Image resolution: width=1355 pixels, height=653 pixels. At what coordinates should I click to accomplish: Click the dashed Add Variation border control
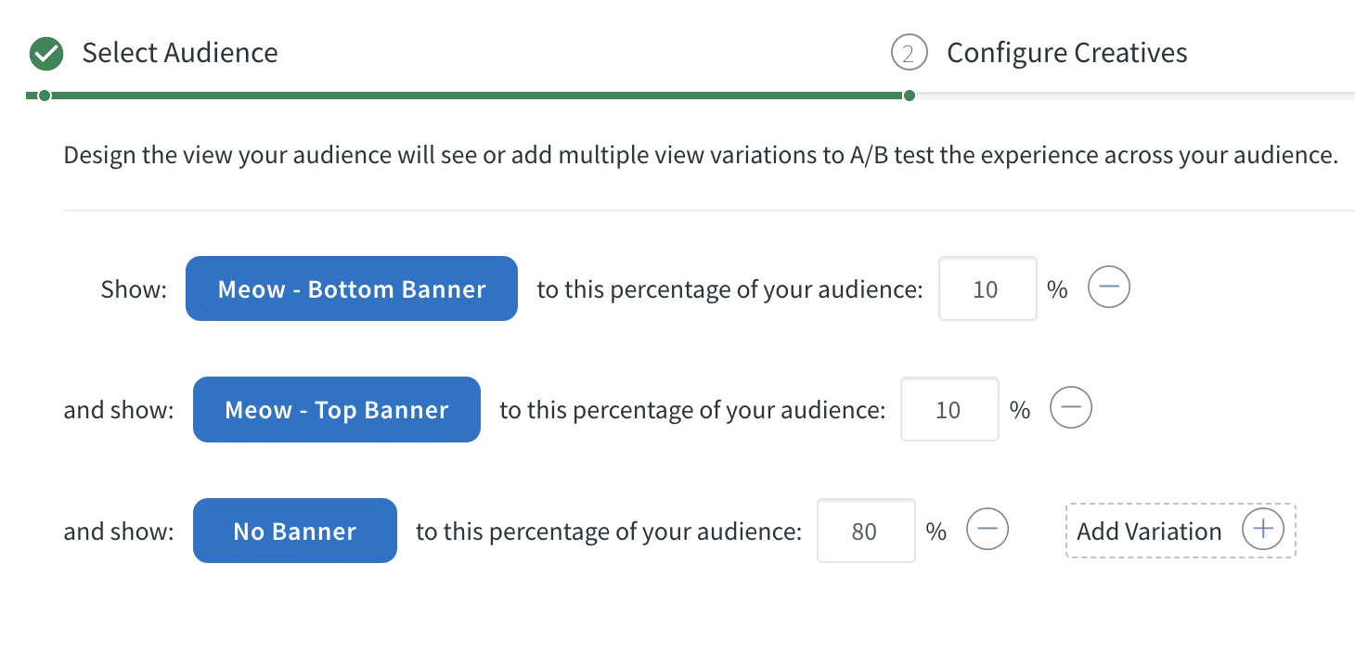tap(1180, 530)
